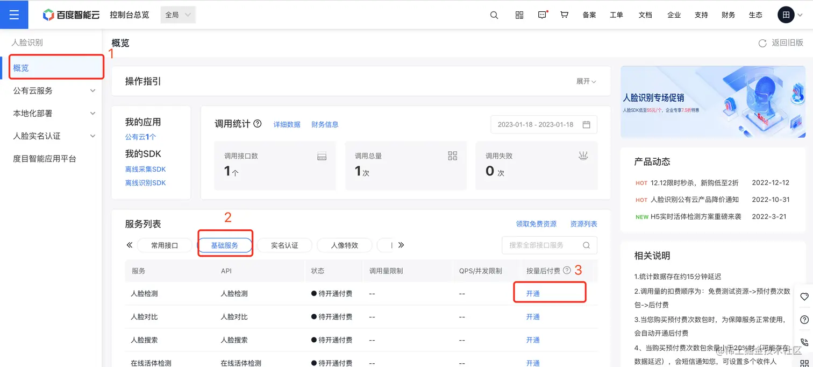Image resolution: width=813 pixels, height=367 pixels.
Task: Open the hamburger navigation menu
Action: tap(14, 15)
